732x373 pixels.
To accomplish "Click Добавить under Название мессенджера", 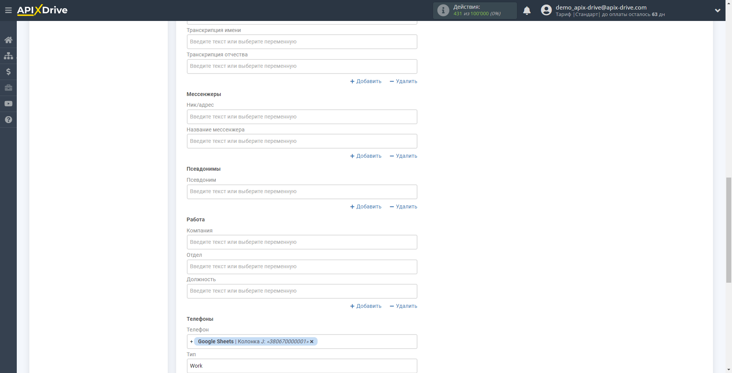I will pos(366,156).
